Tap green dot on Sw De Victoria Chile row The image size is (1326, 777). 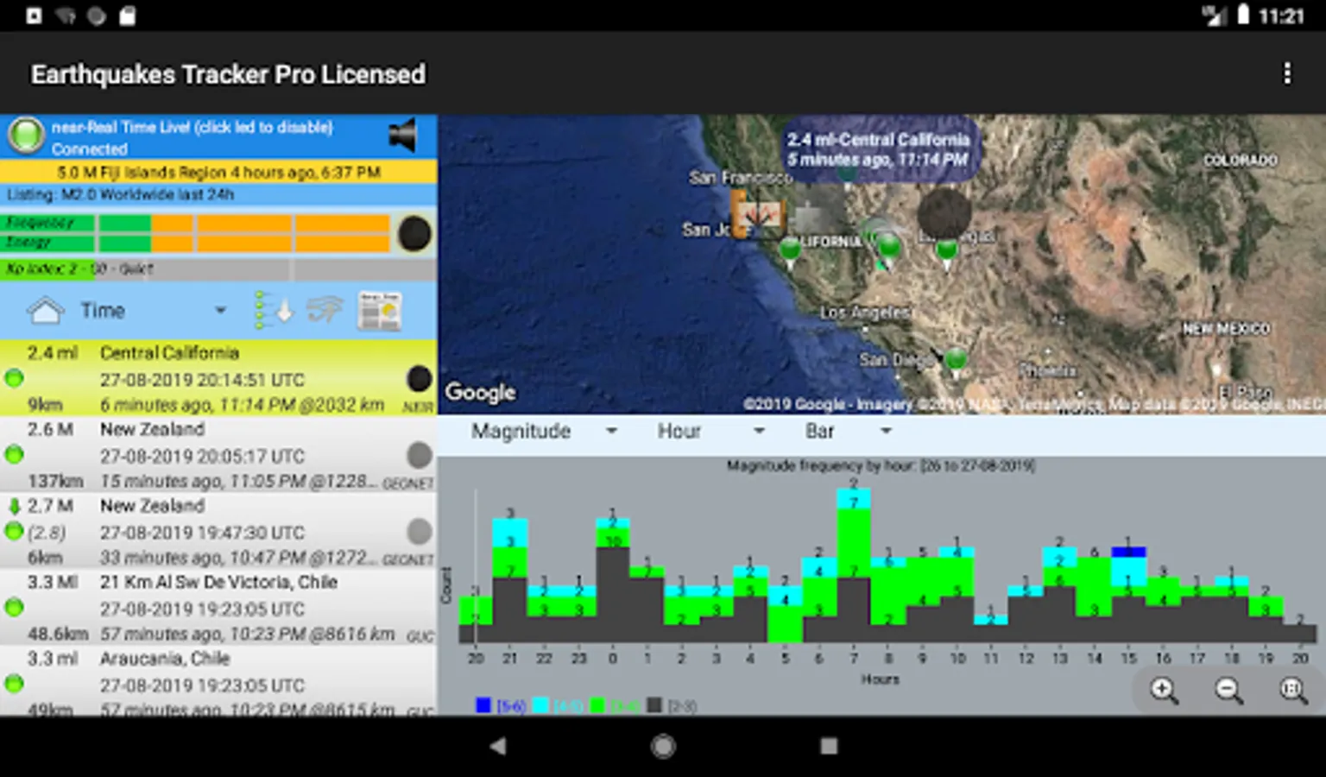14,607
